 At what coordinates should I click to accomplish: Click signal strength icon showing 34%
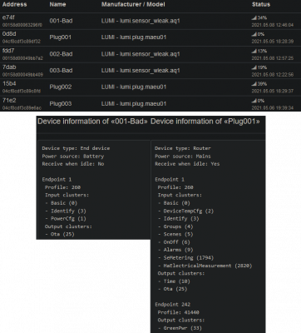[x=254, y=17]
